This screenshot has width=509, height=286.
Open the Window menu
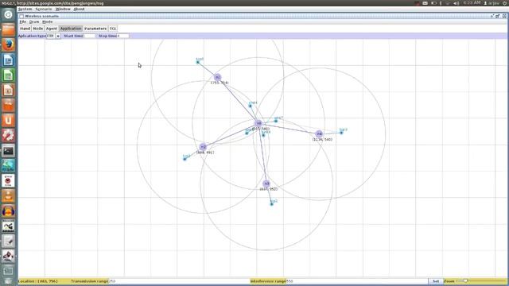[63, 9]
